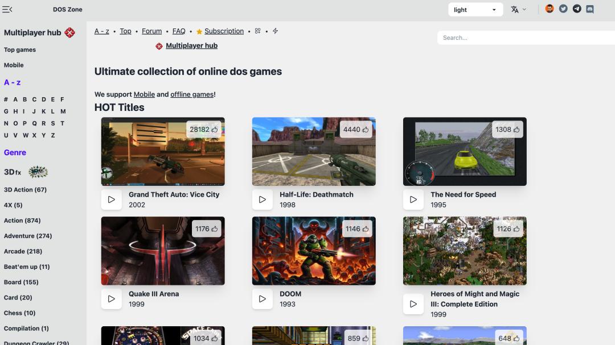Image resolution: width=615 pixels, height=345 pixels.
Task: Open Multiplayer hub link below nav
Action: coord(191,45)
